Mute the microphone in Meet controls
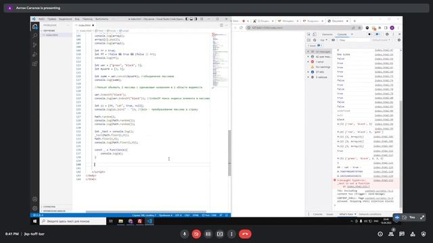 click(185, 234)
